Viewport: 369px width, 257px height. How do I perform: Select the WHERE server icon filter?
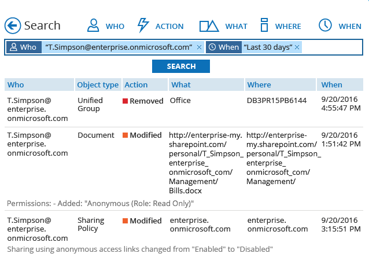pyautogui.click(x=264, y=25)
